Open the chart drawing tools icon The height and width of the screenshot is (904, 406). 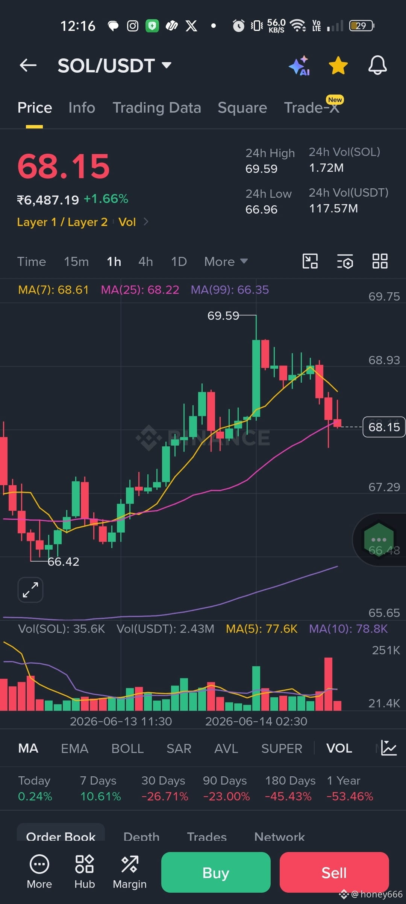coord(310,261)
